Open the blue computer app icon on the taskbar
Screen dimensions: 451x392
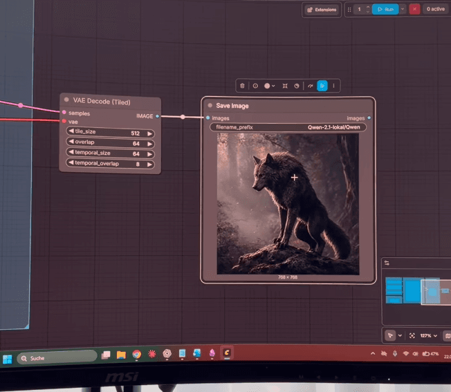point(197,353)
